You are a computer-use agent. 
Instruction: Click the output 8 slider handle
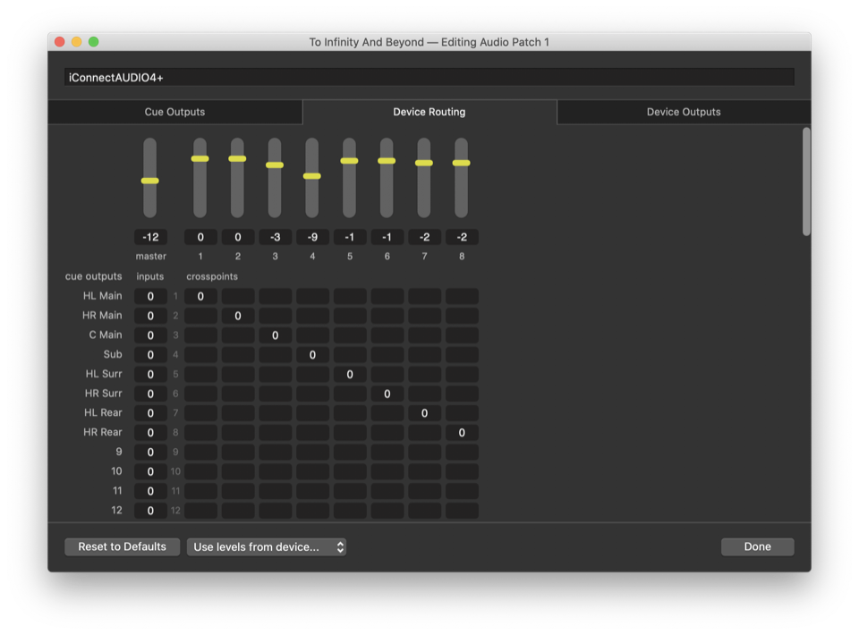(x=461, y=163)
